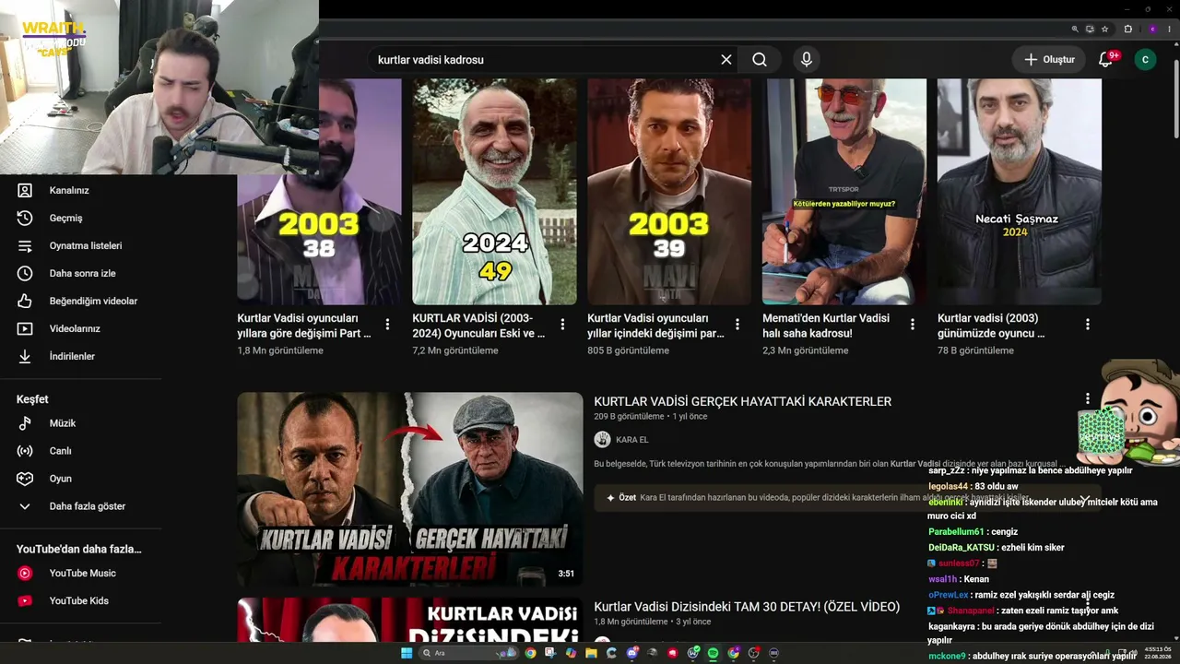Open Daha sonra izle in the sidebar

[81, 273]
